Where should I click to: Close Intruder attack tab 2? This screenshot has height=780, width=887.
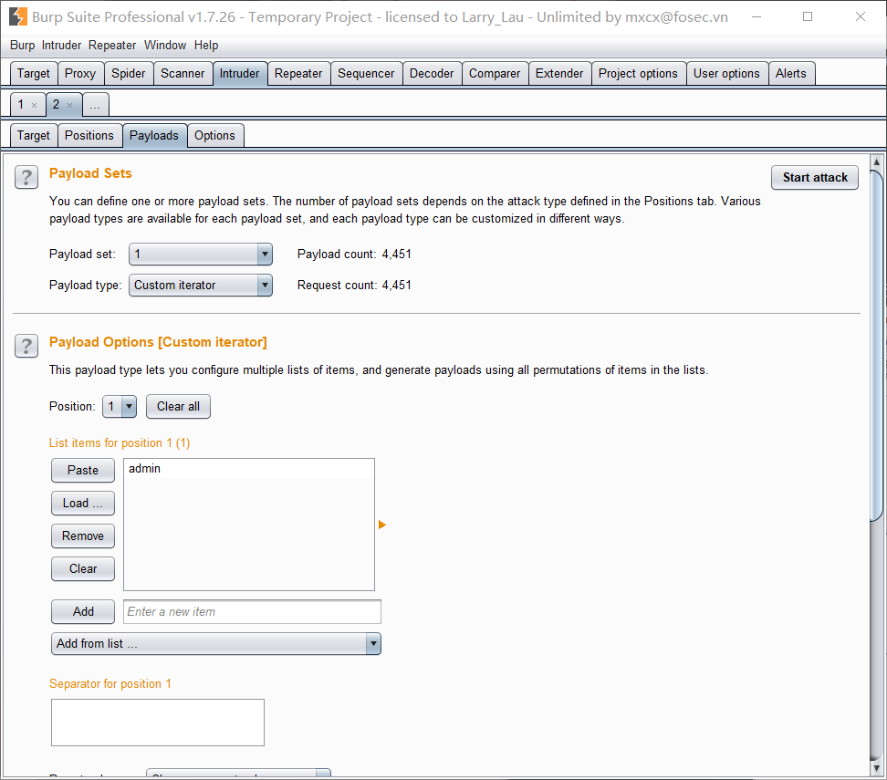[69, 105]
